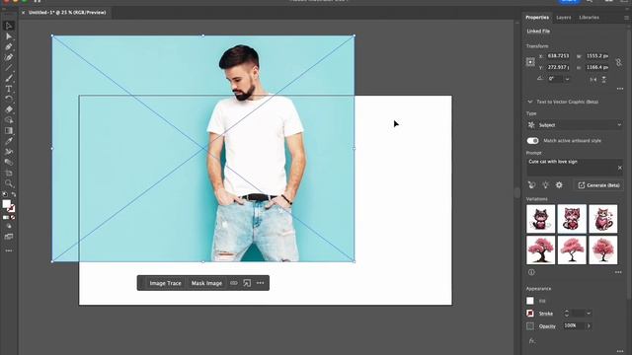
Task: Click the link icon in contextual task bar
Action: pyautogui.click(x=234, y=283)
